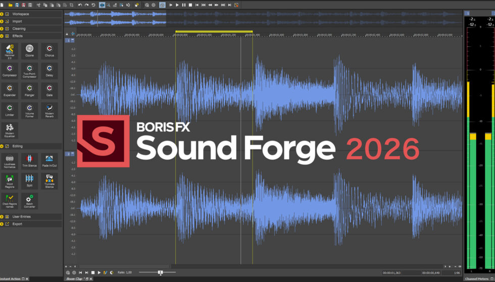Image resolution: width=495 pixels, height=282 pixels.
Task: Collapse channel 2 with its minus button
Action: pyautogui.click(x=73, y=154)
